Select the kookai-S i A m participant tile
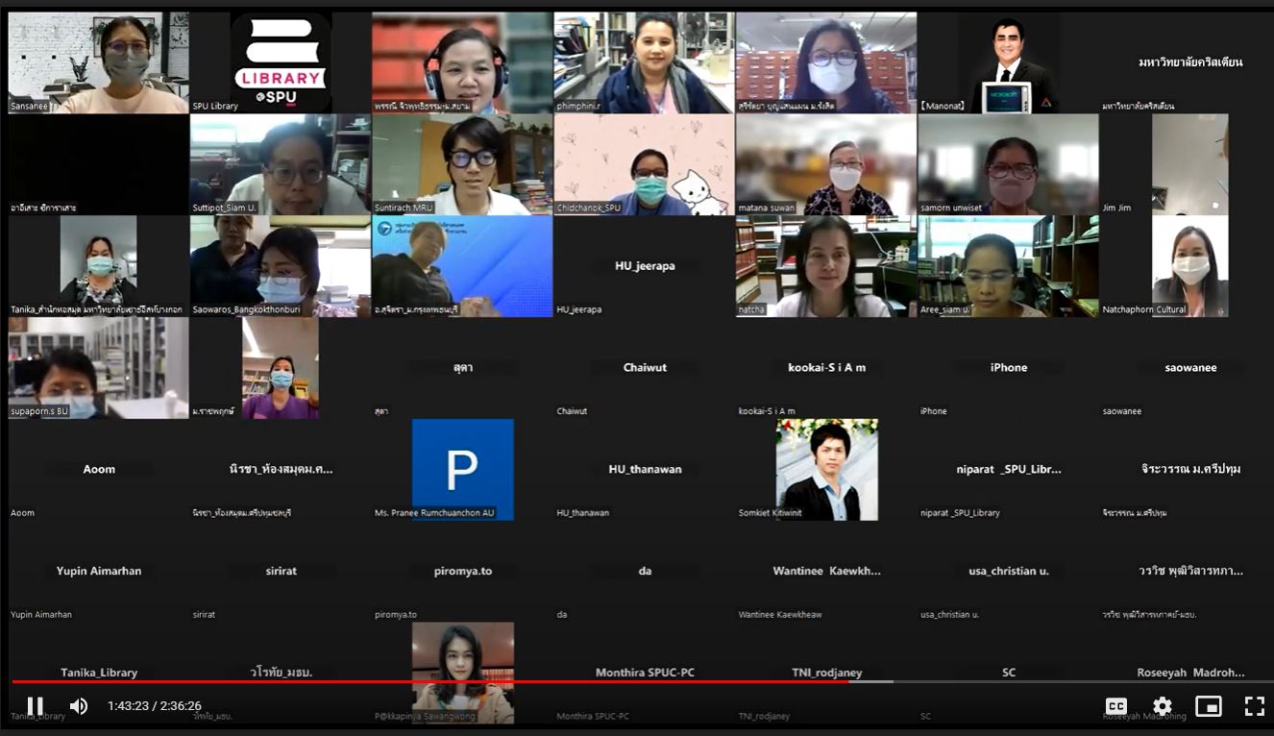1274x736 pixels. click(x=826, y=368)
